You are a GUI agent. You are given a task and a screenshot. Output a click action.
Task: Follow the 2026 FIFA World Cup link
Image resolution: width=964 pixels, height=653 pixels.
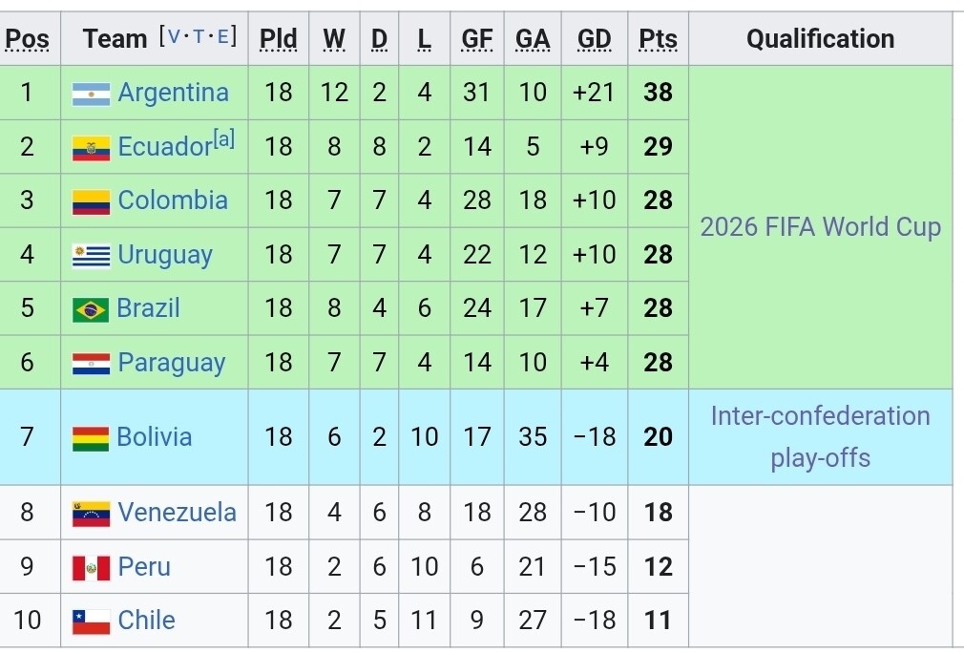[x=820, y=227]
